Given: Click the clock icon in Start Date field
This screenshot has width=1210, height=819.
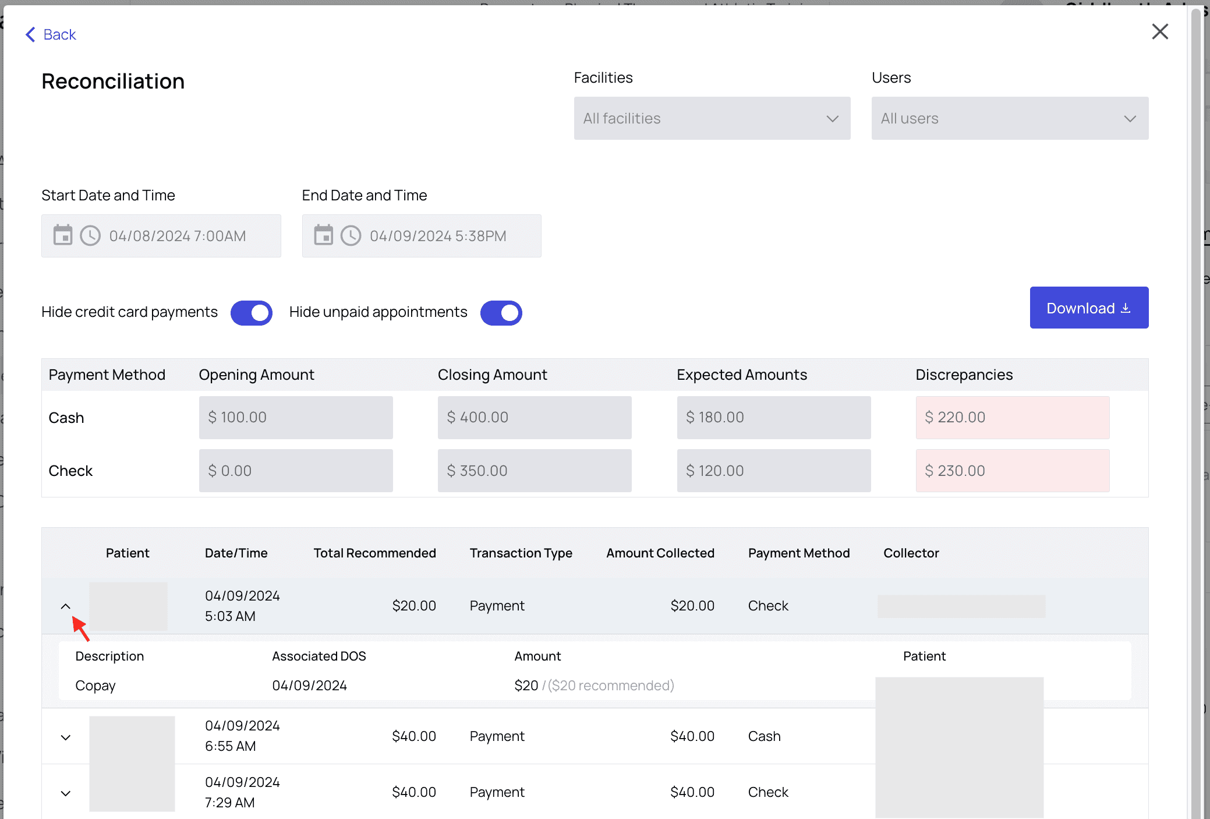Looking at the screenshot, I should (x=90, y=235).
